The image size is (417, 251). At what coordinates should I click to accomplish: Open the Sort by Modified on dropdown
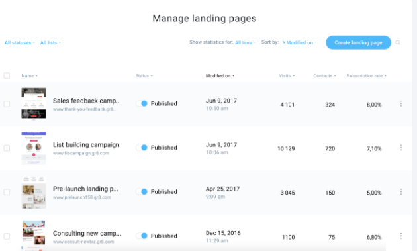click(x=300, y=42)
